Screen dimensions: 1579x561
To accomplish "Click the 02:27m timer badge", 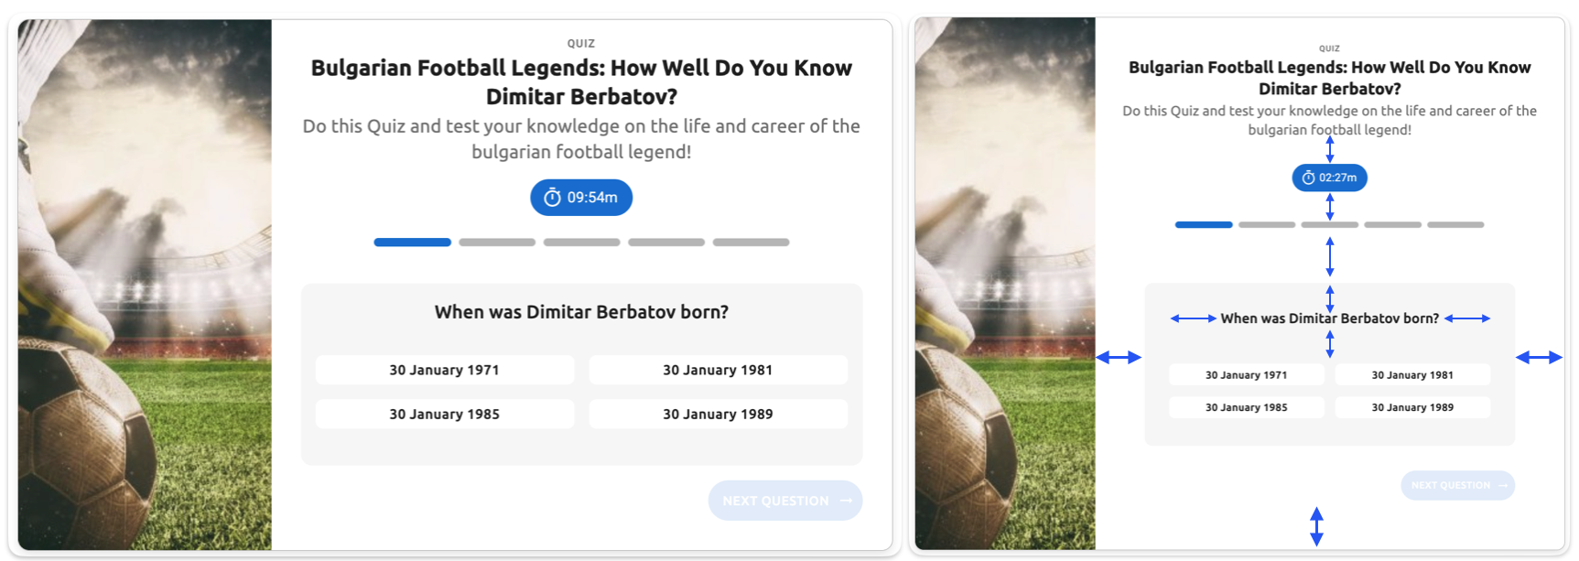I will (1329, 178).
